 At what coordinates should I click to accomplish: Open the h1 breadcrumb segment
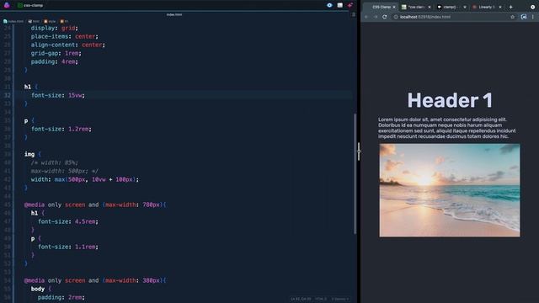[64, 21]
